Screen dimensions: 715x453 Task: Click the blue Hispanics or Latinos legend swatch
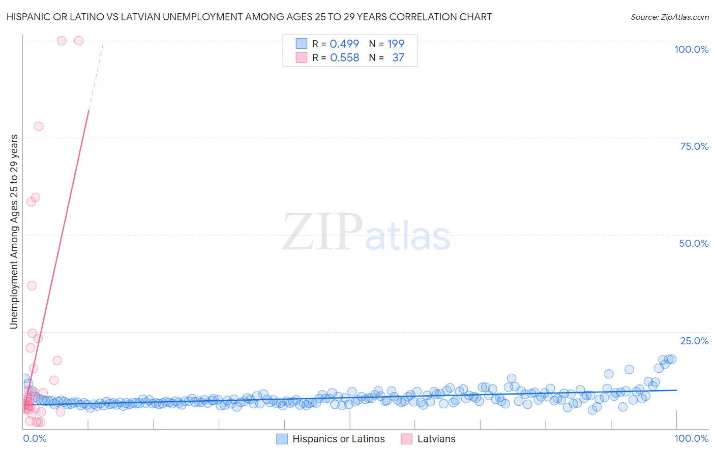coord(282,439)
